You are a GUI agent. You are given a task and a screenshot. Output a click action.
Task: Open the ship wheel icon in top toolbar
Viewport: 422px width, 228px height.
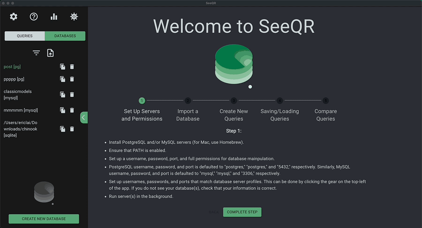tap(74, 17)
